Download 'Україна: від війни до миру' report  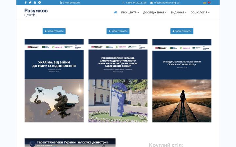54,31
